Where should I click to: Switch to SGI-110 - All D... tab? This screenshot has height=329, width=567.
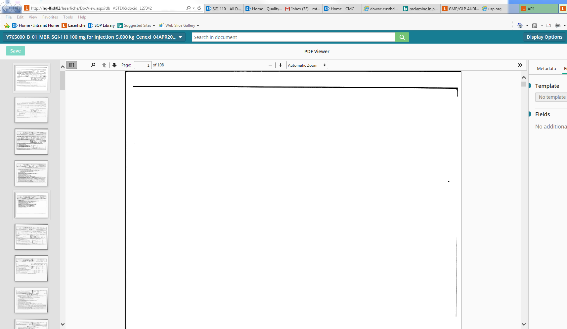(224, 9)
